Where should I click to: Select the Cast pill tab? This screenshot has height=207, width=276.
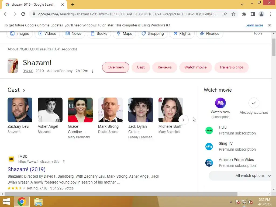(x=141, y=67)
